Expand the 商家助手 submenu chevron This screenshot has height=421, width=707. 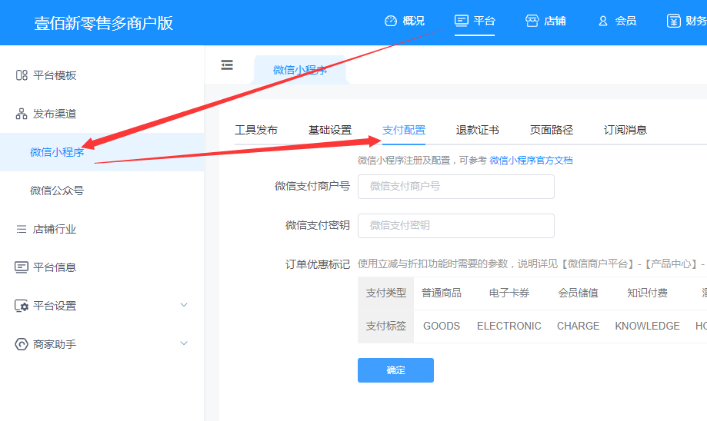click(184, 343)
